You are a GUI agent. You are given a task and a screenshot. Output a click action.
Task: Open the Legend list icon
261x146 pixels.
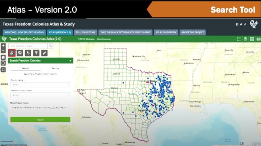[x=239, y=39]
